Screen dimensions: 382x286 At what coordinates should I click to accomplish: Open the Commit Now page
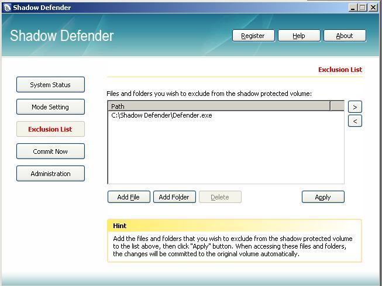click(x=50, y=151)
